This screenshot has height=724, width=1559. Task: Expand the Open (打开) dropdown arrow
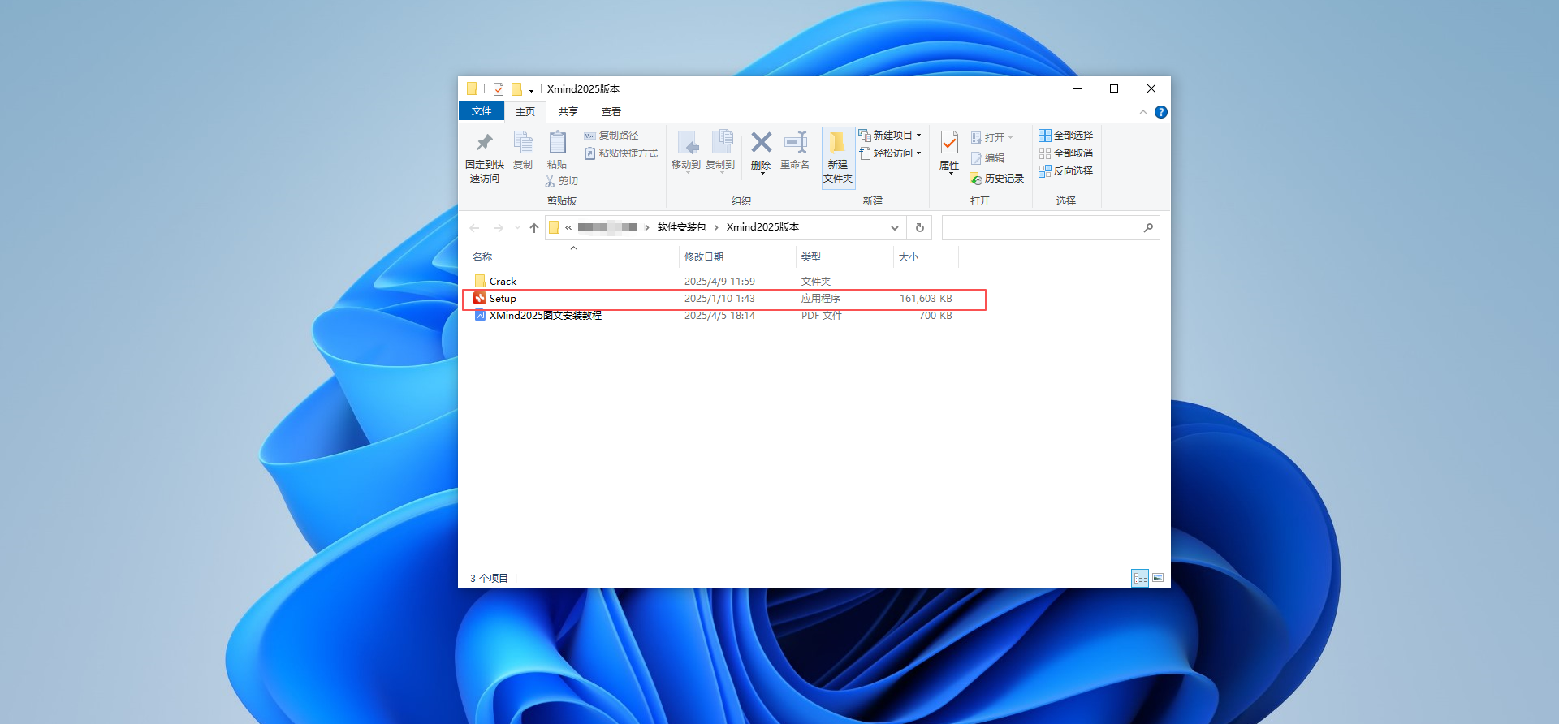[x=1010, y=138]
